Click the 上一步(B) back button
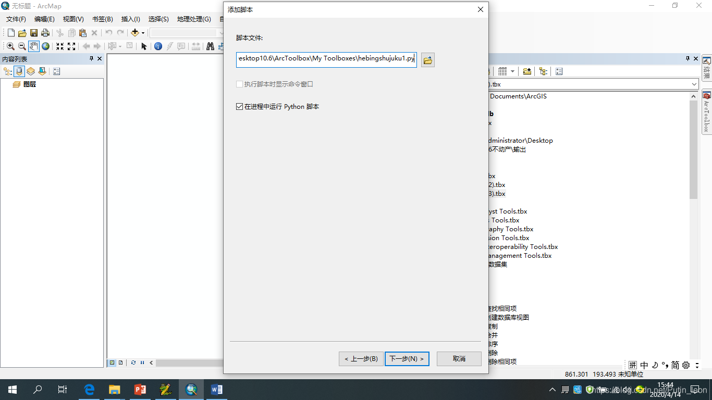The image size is (712, 400). point(361,359)
